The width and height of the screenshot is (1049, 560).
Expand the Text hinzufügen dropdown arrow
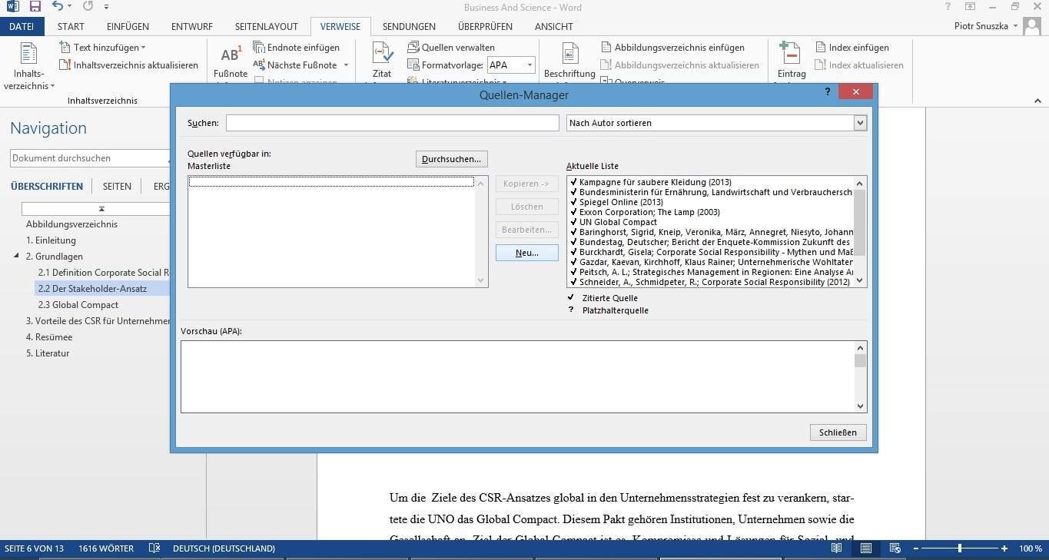pyautogui.click(x=143, y=48)
